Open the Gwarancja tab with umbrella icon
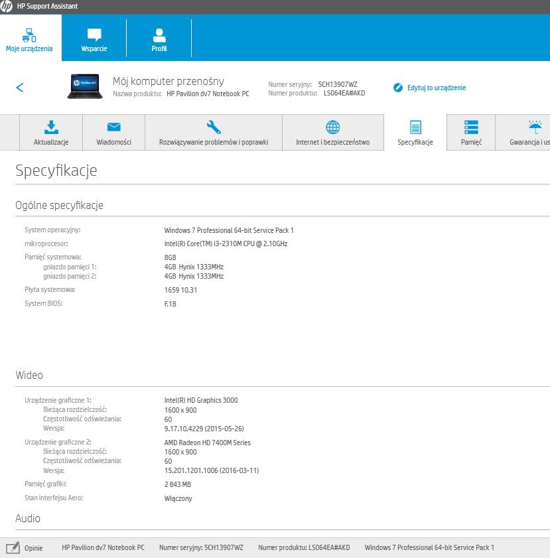 pyautogui.click(x=523, y=133)
